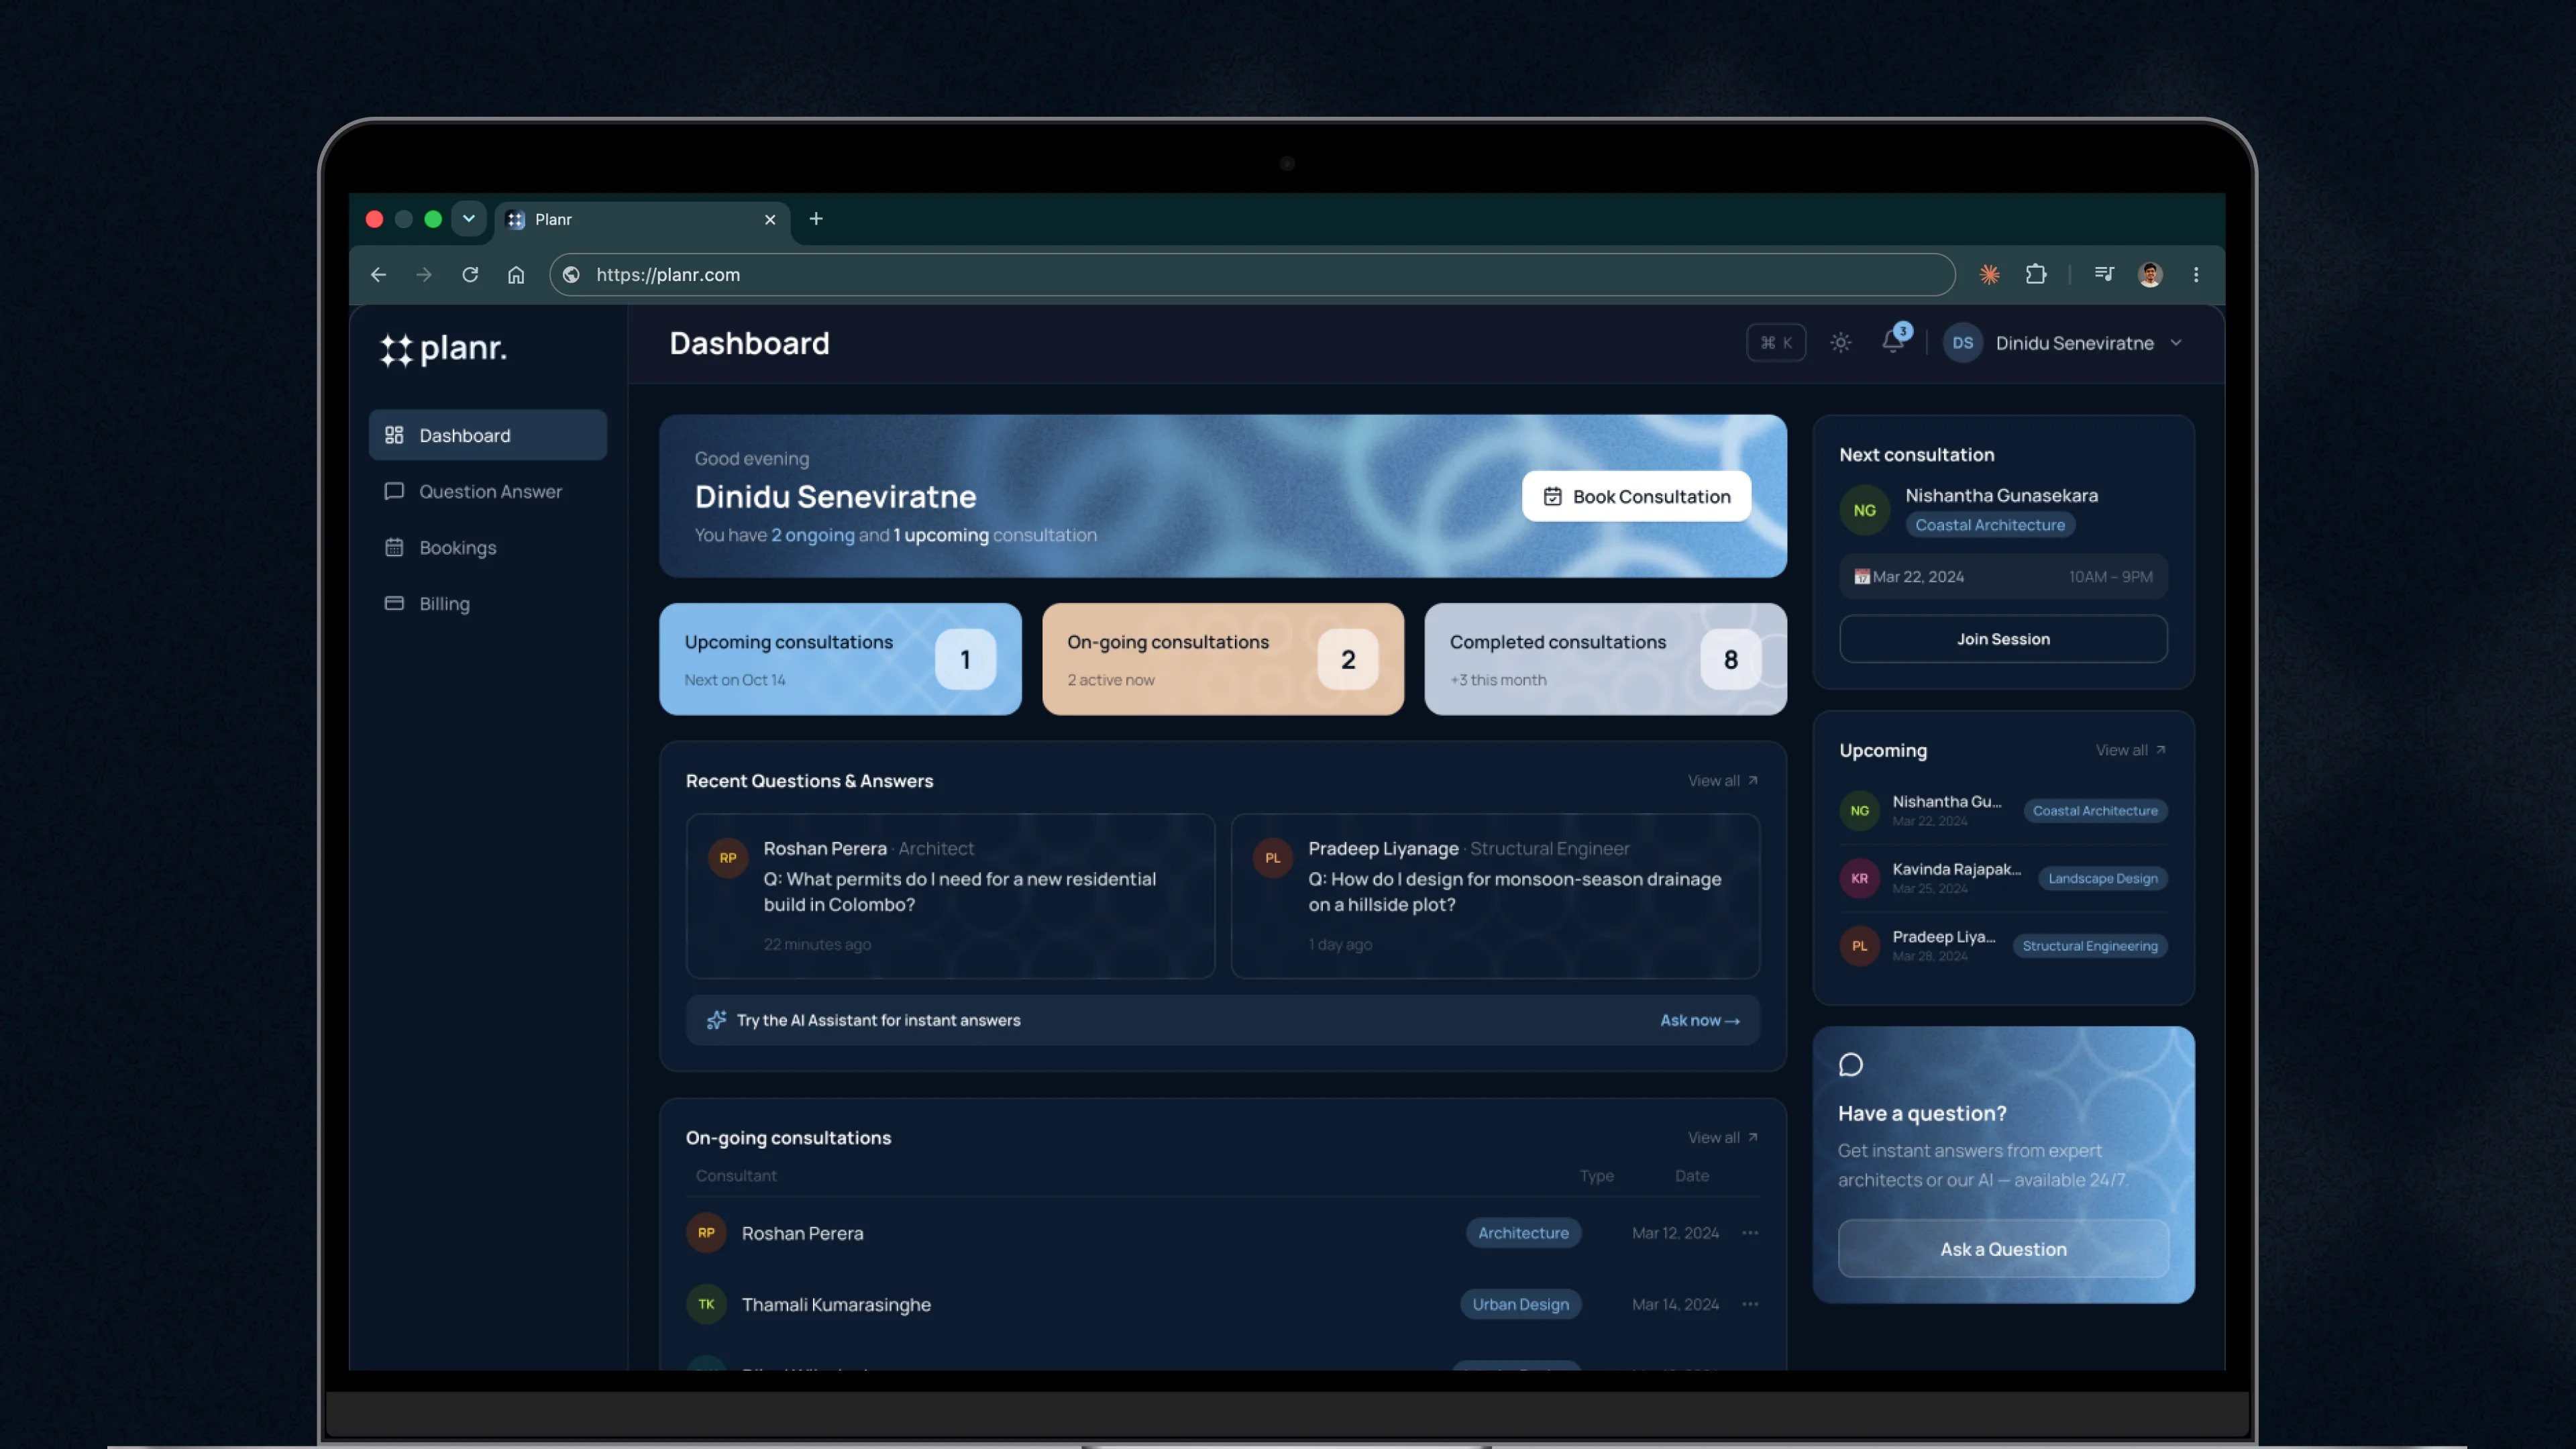Click Structural Engineering tag

(2090, 946)
